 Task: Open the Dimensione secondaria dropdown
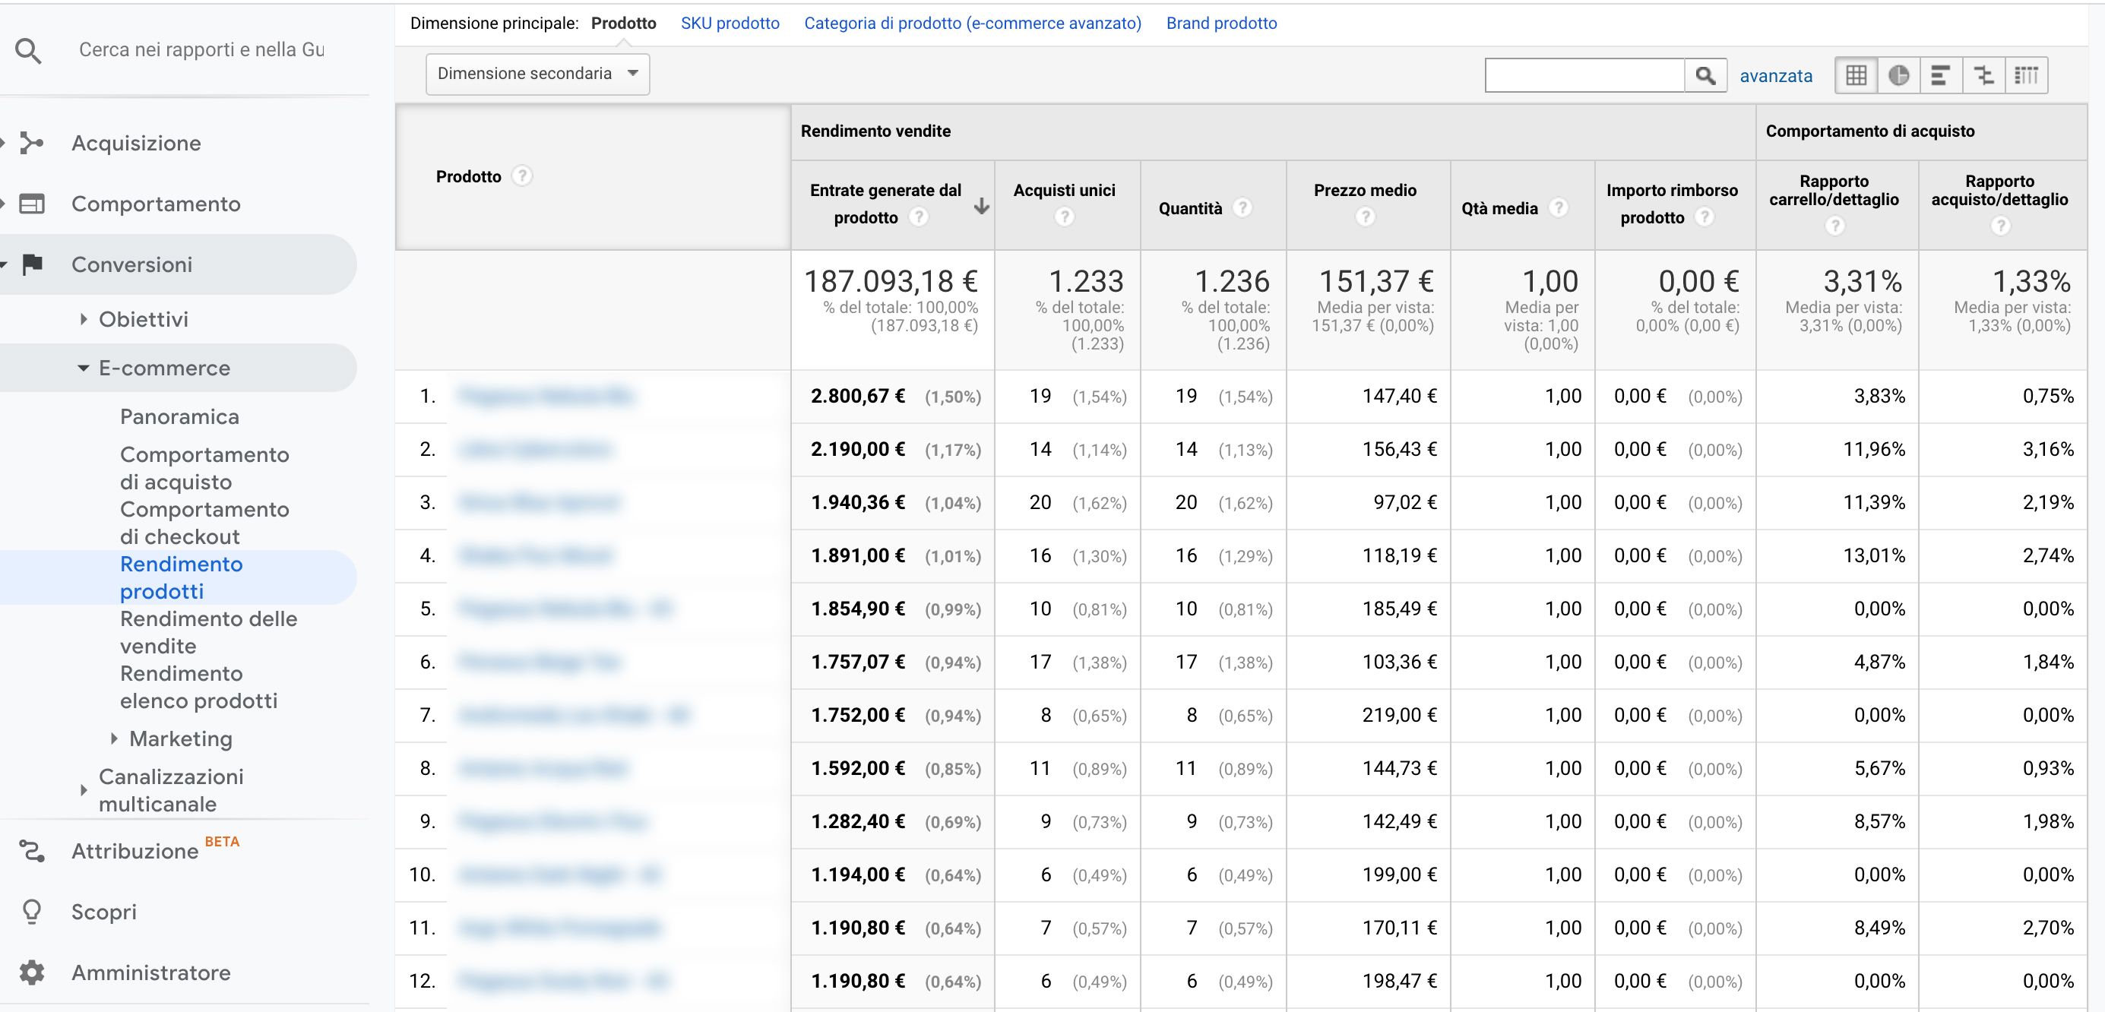[x=538, y=74]
